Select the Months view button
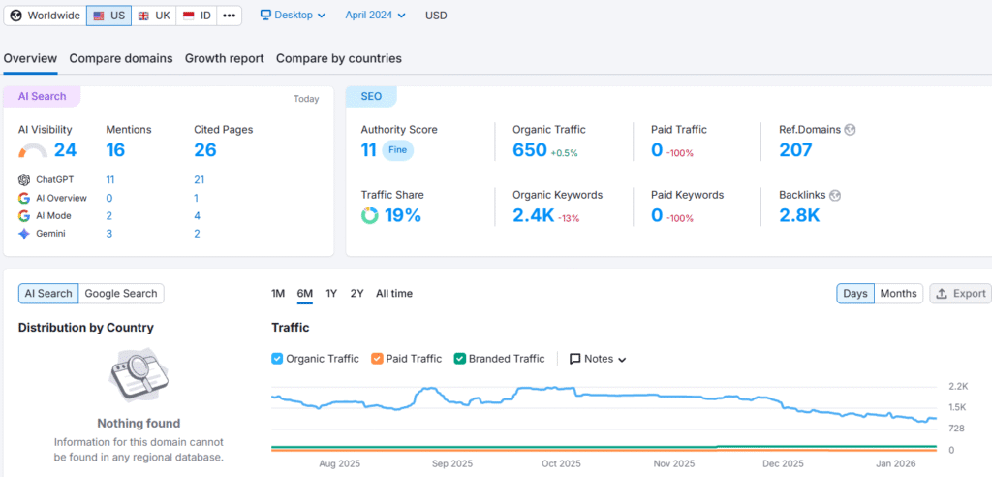Viewport: 992px width, 477px height. click(898, 294)
